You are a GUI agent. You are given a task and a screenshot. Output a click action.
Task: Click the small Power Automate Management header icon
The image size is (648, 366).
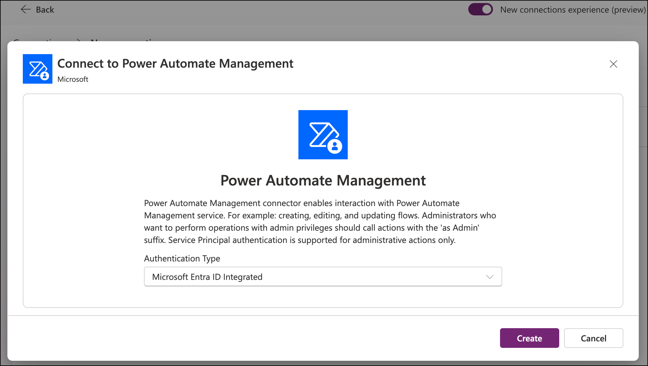tap(38, 69)
